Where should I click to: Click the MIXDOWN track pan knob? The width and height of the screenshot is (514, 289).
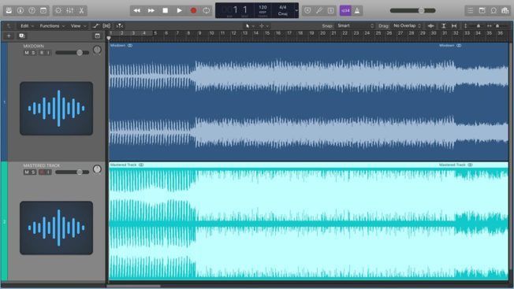pos(97,50)
